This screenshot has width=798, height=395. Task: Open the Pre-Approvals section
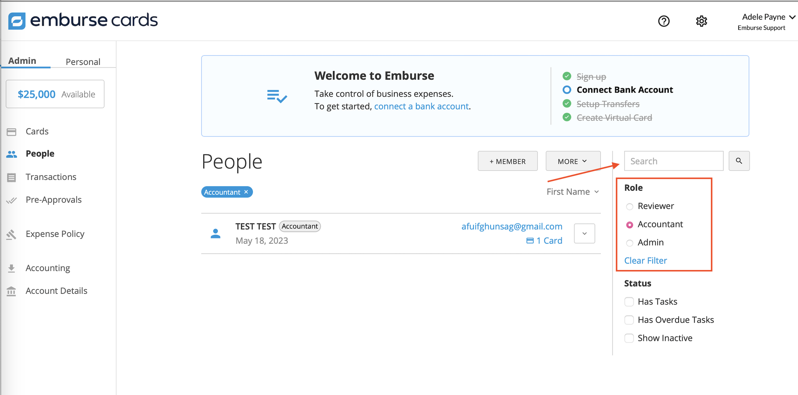[53, 199]
